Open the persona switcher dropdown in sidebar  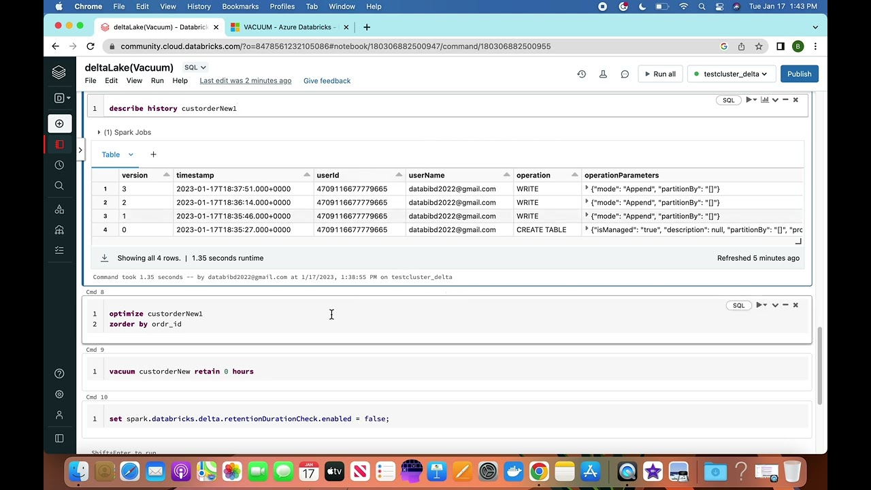tap(62, 98)
